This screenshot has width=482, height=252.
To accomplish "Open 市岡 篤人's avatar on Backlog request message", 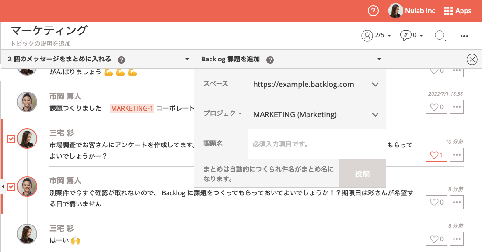I will pos(27,186).
